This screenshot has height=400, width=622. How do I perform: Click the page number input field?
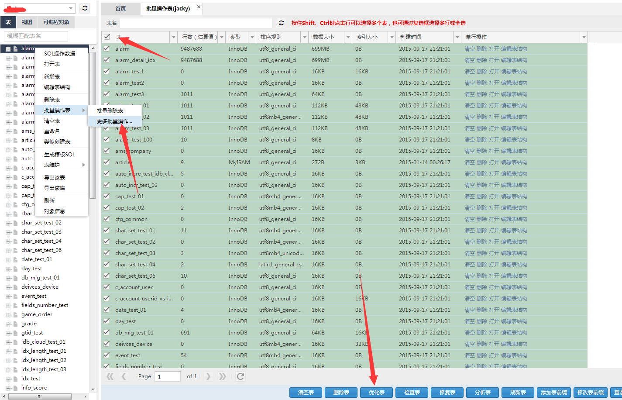pos(168,376)
